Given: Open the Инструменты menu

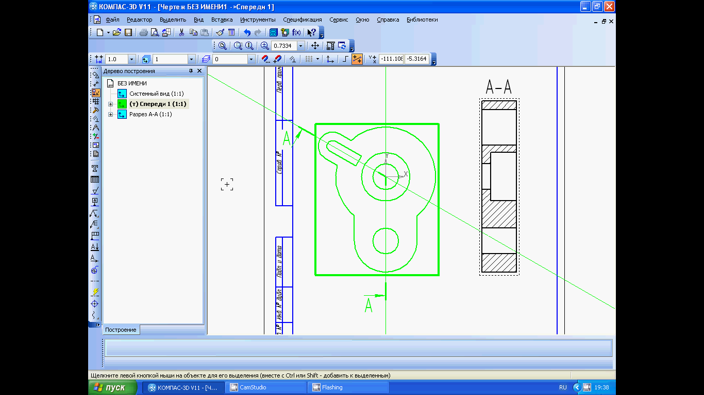Looking at the screenshot, I should pyautogui.click(x=258, y=20).
